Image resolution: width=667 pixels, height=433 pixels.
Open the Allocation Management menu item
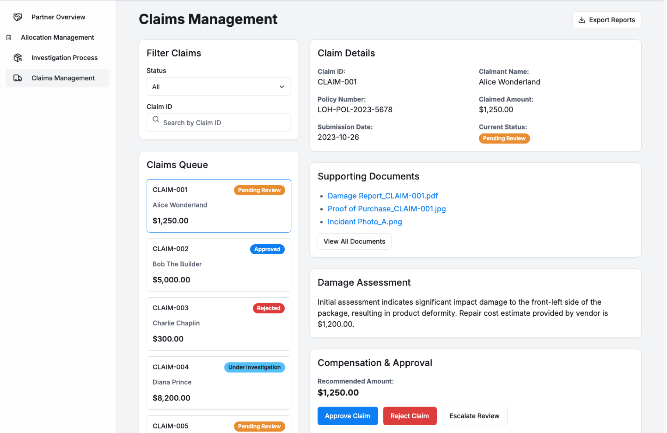tap(57, 37)
